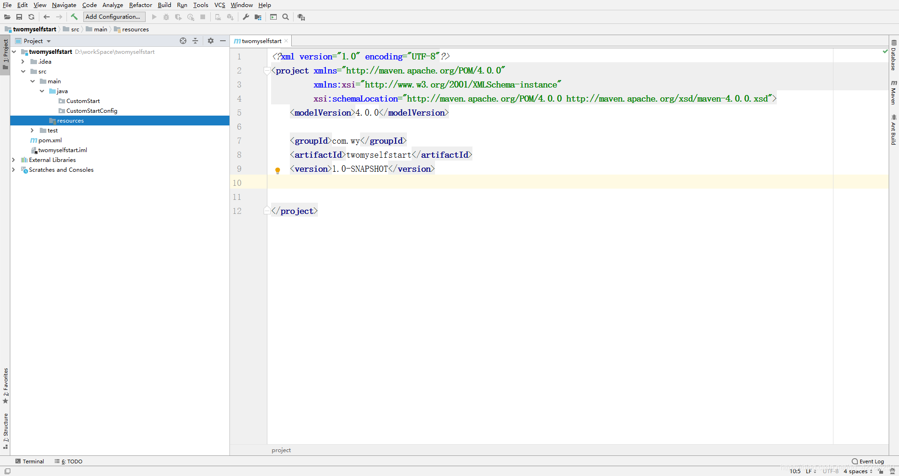The image size is (899, 476).
Task: Click the resources breadcrumb
Action: pos(132,29)
